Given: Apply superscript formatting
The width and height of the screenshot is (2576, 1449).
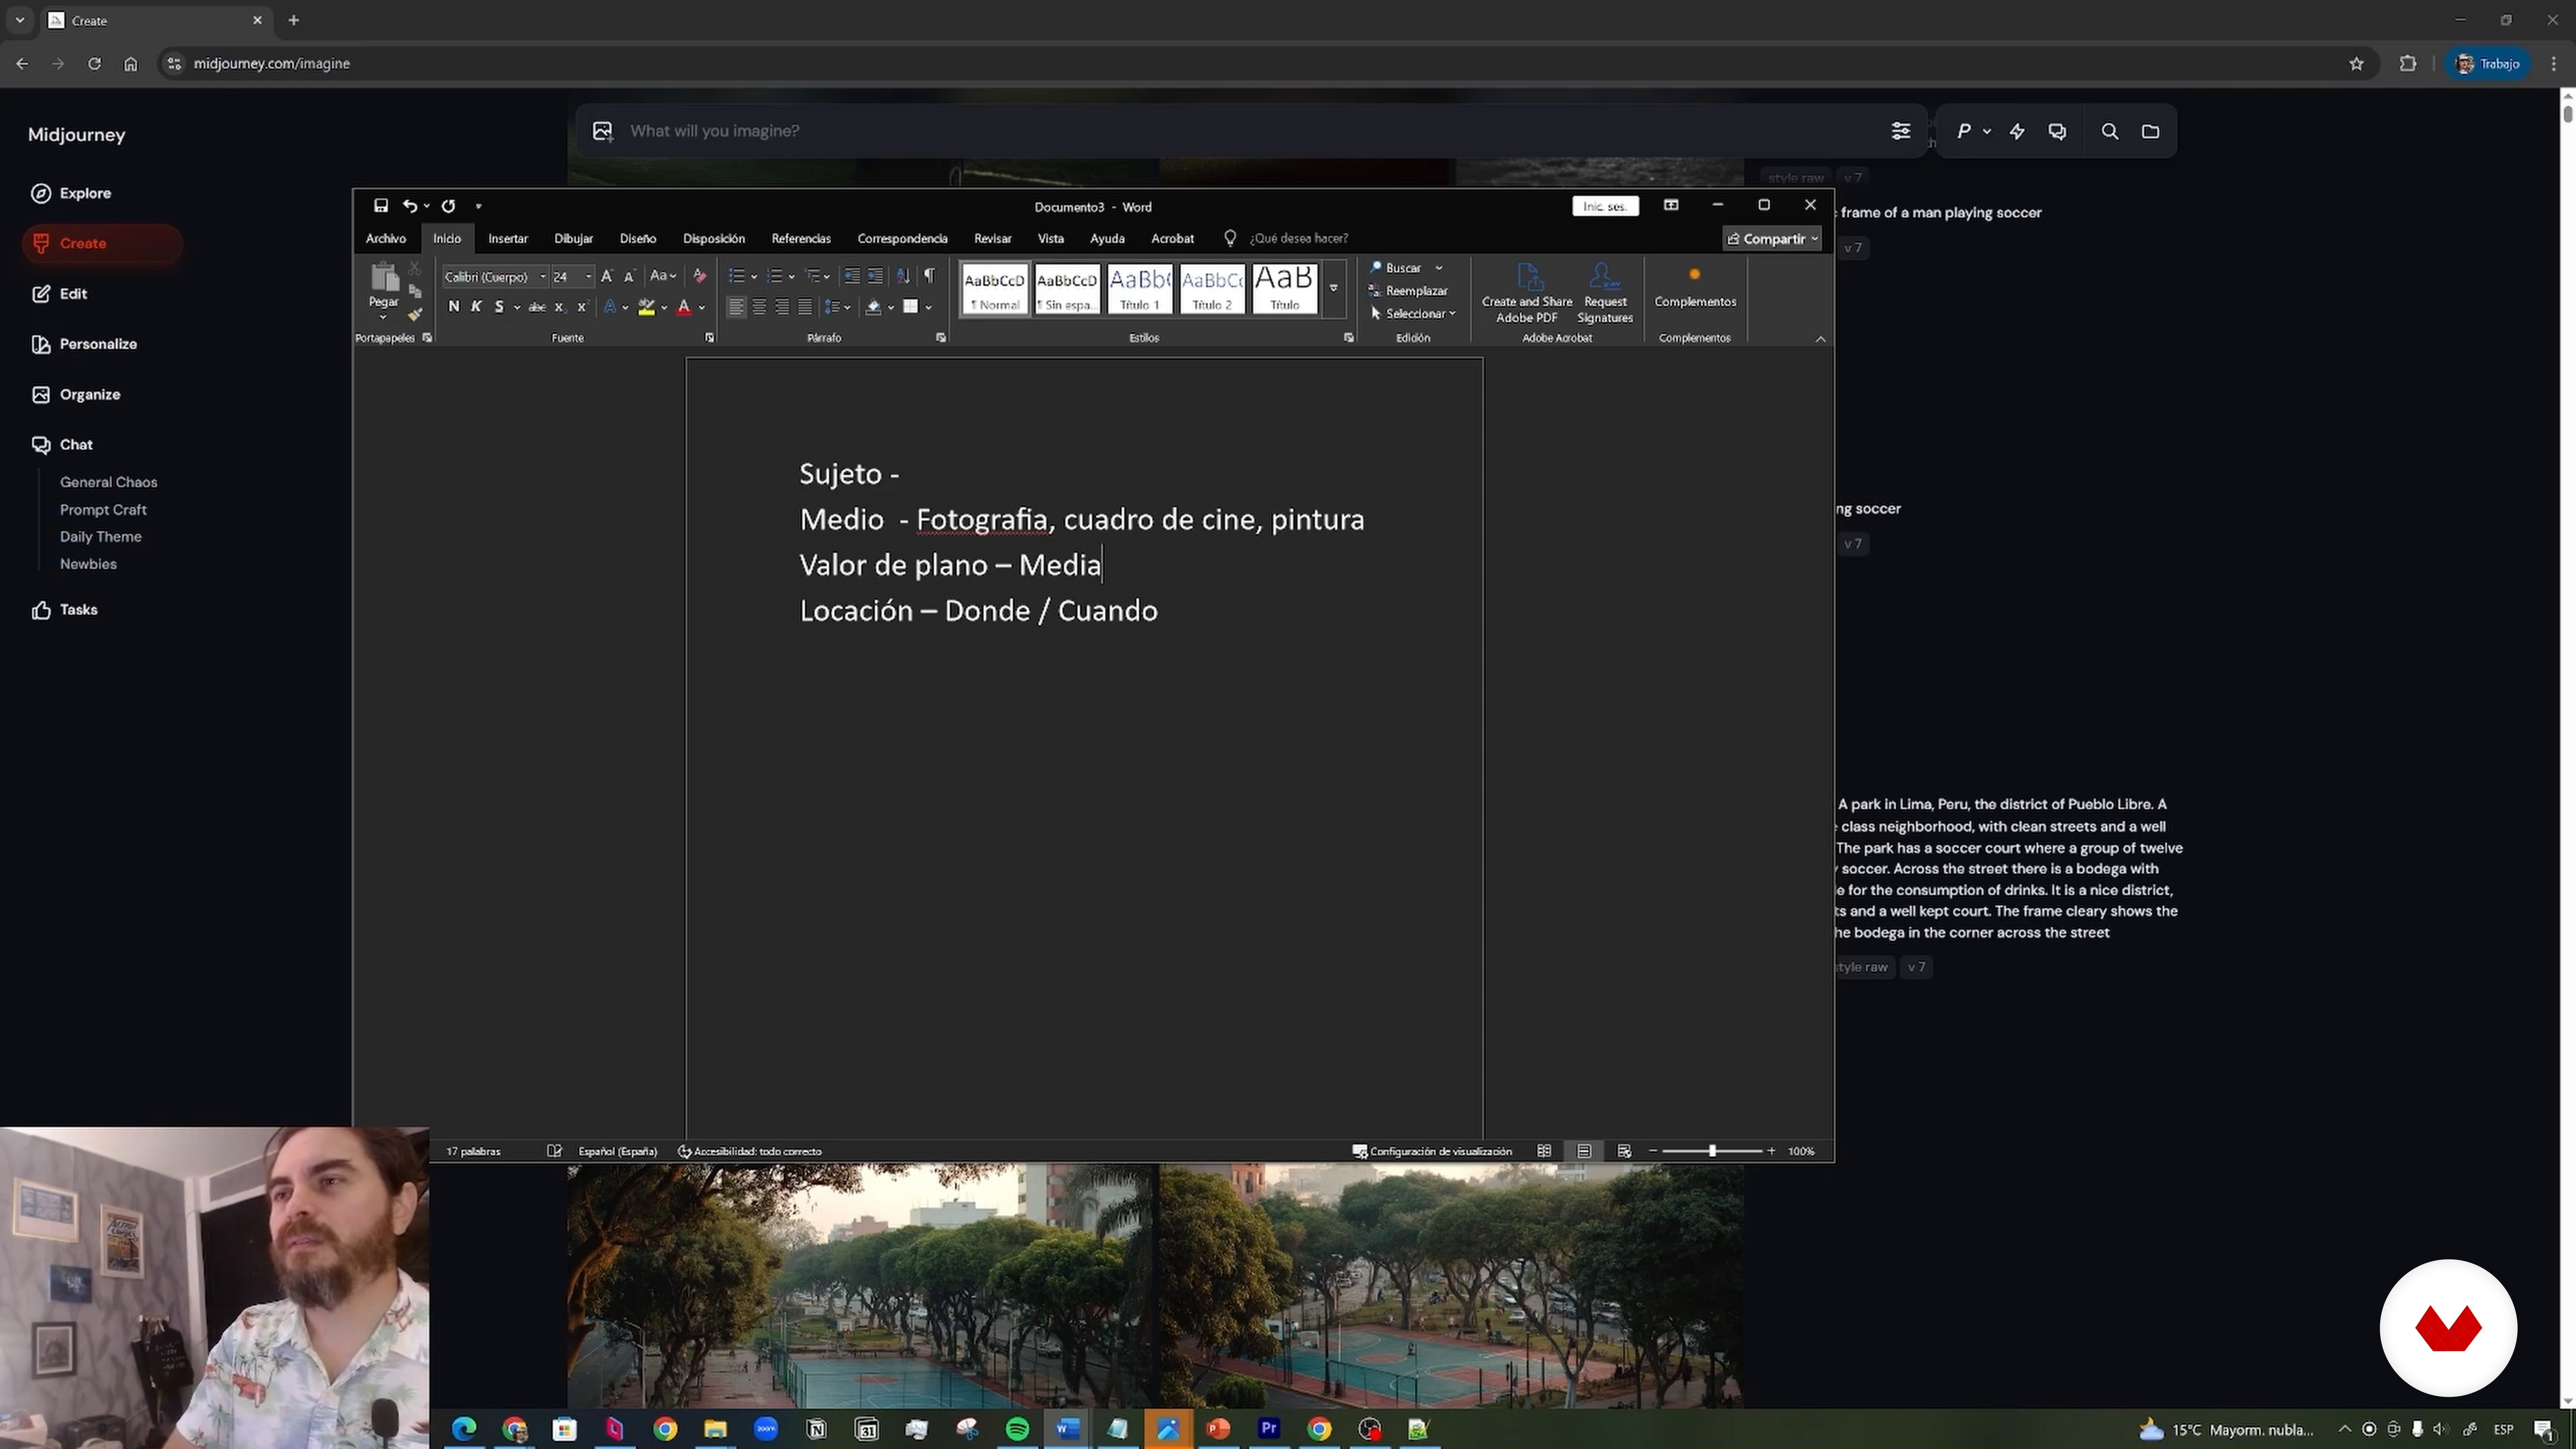Looking at the screenshot, I should pyautogui.click(x=582, y=307).
